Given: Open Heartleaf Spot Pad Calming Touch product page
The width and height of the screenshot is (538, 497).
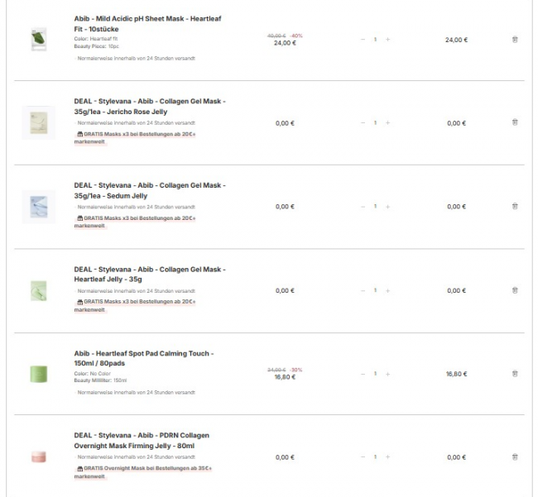Looking at the screenshot, I should point(143,358).
